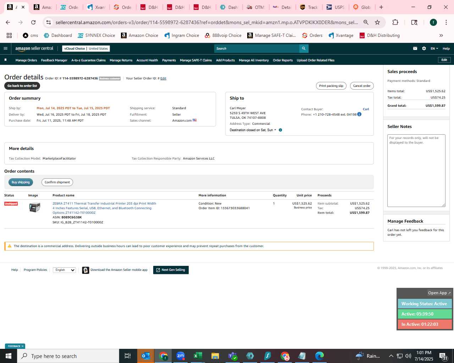Click Print packing slip button
Screen dimensions: 454x363
coord(331,86)
